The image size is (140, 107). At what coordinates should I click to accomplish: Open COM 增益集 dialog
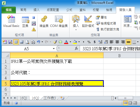59,22
